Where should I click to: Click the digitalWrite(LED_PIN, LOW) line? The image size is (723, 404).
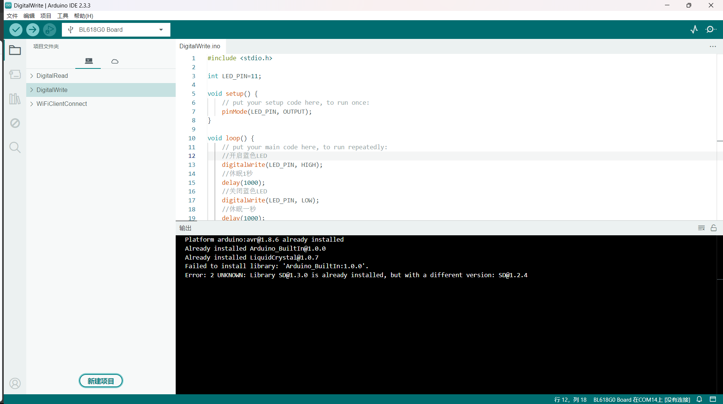pyautogui.click(x=270, y=201)
